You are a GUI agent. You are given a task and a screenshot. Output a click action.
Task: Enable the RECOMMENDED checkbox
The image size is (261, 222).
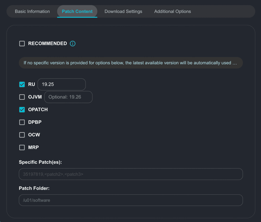pyautogui.click(x=22, y=44)
